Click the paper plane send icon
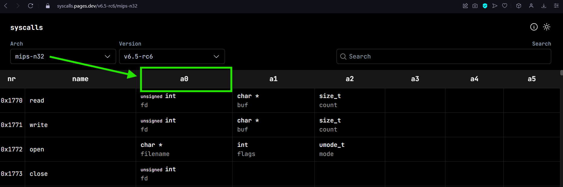This screenshot has width=563, height=187. click(495, 6)
